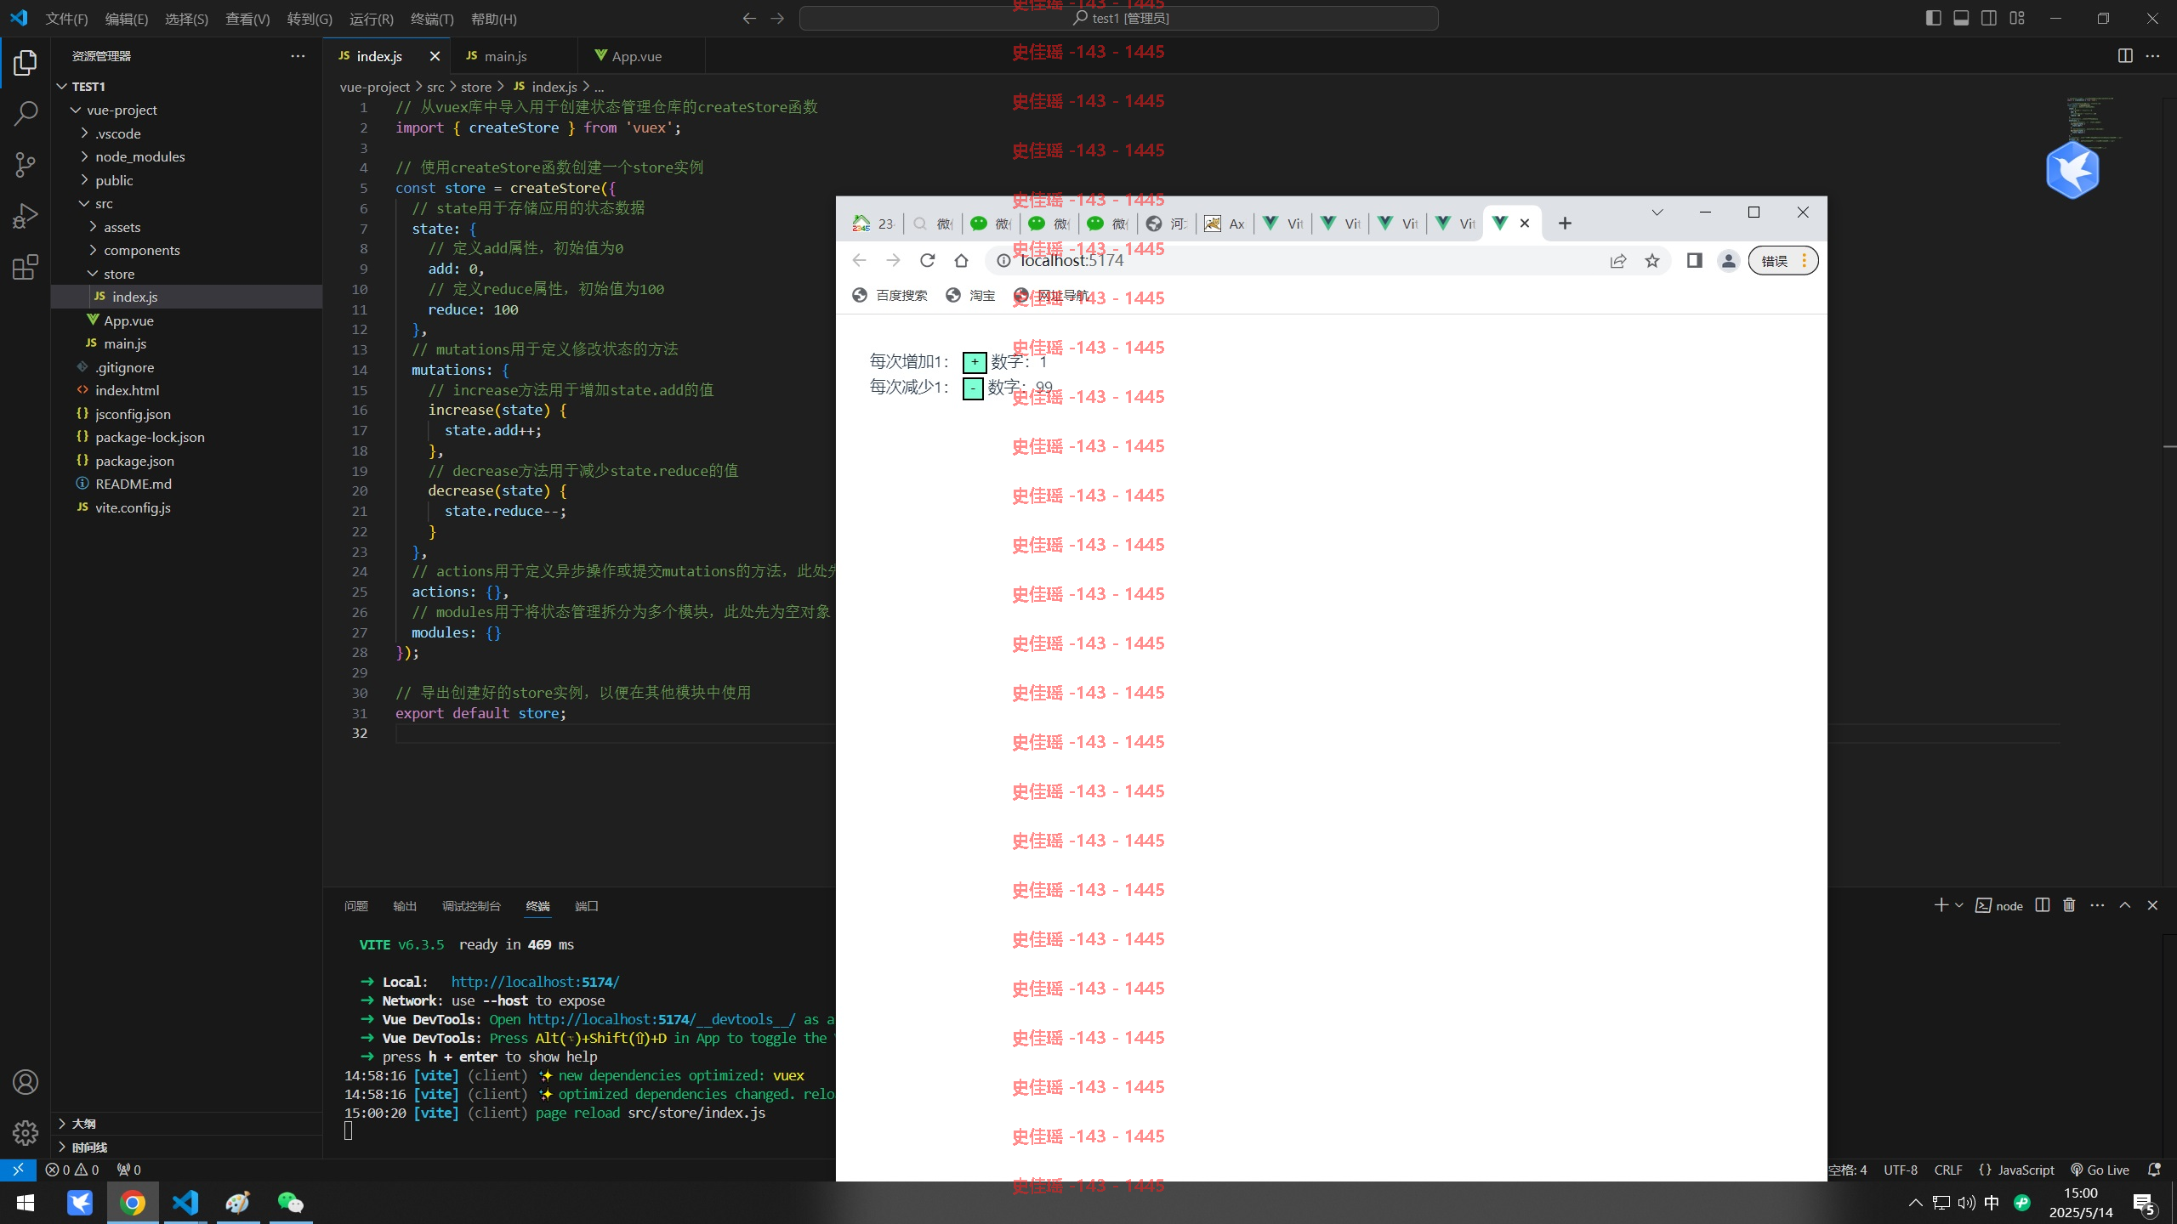Open terminal launch profile dropdown arrow
The width and height of the screenshot is (2177, 1224).
pyautogui.click(x=1959, y=905)
